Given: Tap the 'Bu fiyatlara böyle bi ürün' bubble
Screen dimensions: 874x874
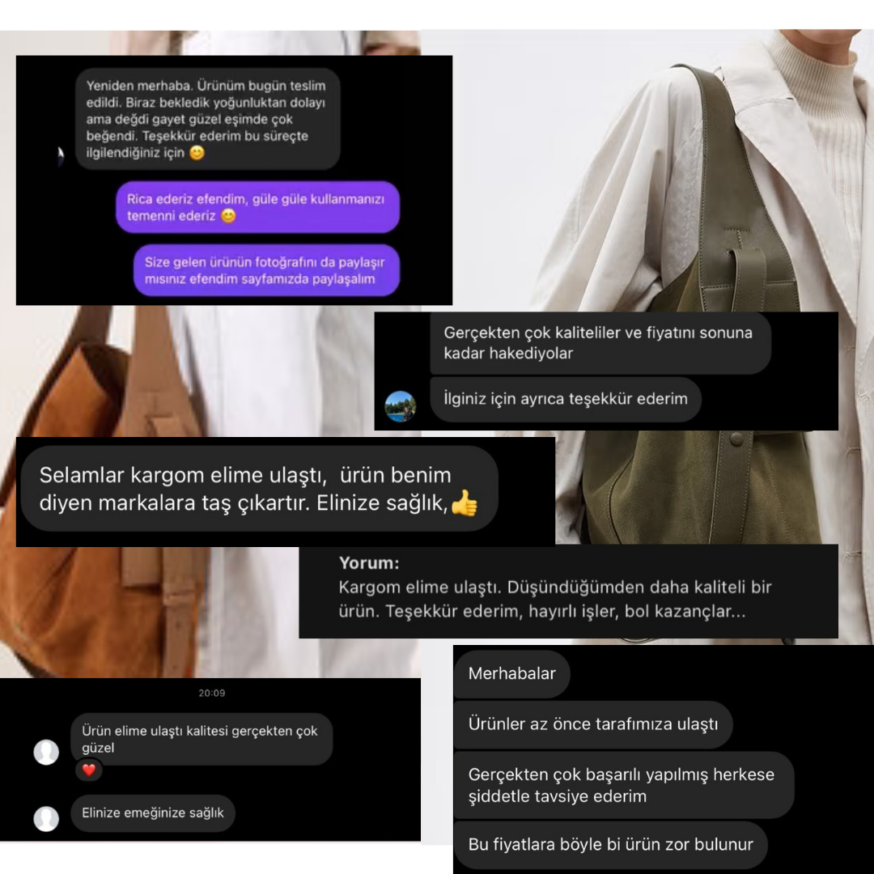Looking at the screenshot, I should click(610, 844).
